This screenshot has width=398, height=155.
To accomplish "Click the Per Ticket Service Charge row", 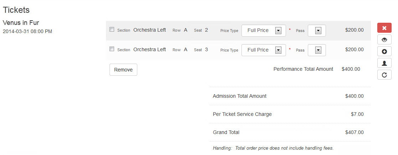I will pyautogui.click(x=290, y=114).
